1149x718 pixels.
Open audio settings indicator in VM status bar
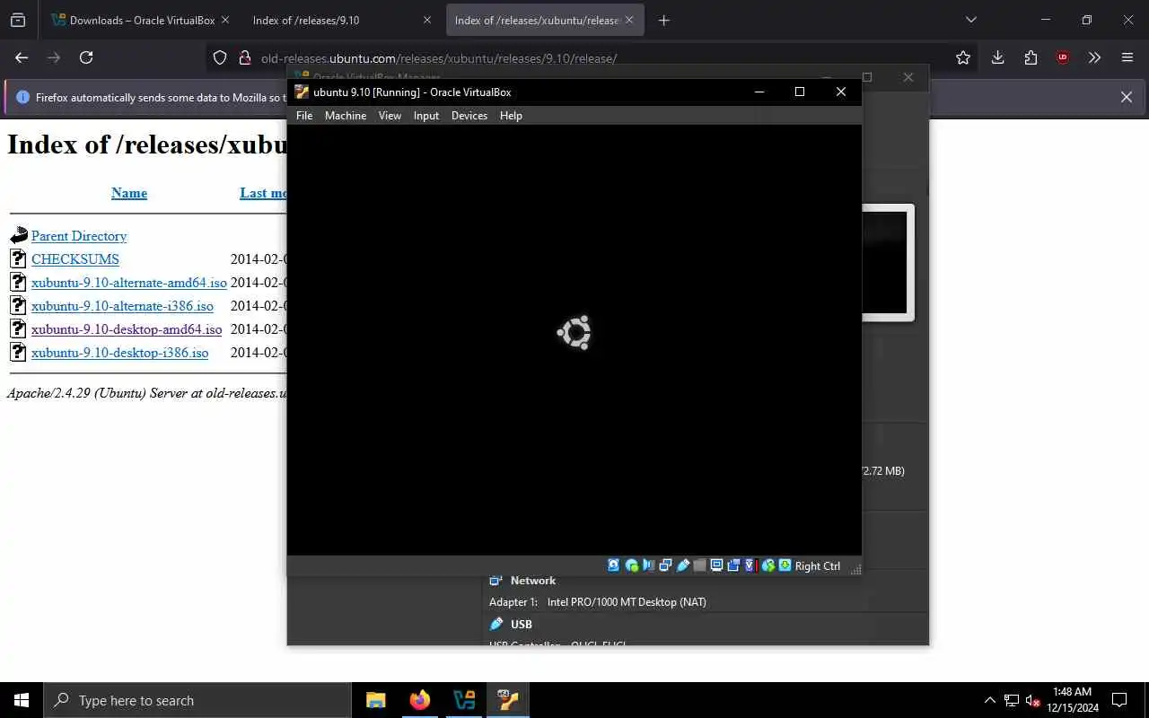(x=649, y=565)
